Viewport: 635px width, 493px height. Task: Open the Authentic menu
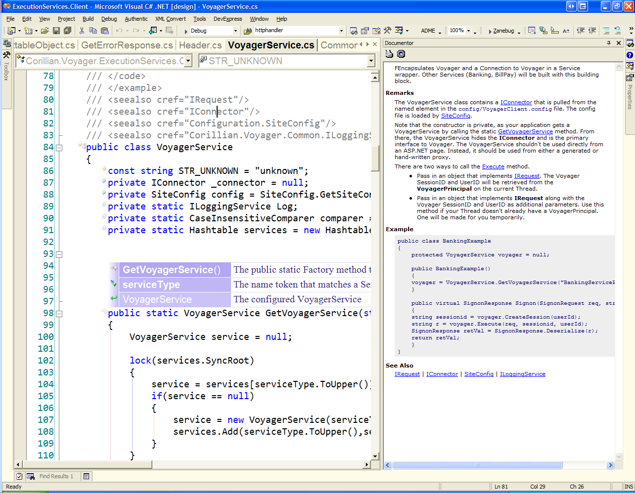coord(136,19)
